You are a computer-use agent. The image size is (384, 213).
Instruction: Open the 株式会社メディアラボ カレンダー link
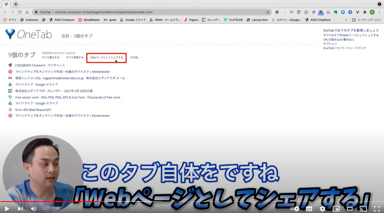[54, 91]
